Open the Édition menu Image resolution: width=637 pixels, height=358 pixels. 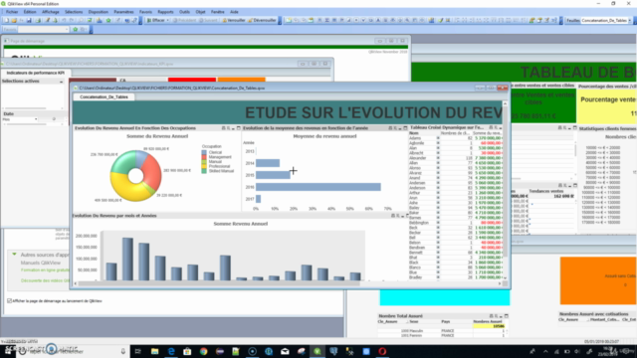(x=30, y=12)
